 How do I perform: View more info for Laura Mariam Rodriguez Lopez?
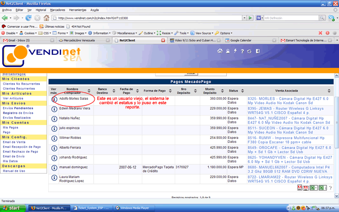click(54, 178)
